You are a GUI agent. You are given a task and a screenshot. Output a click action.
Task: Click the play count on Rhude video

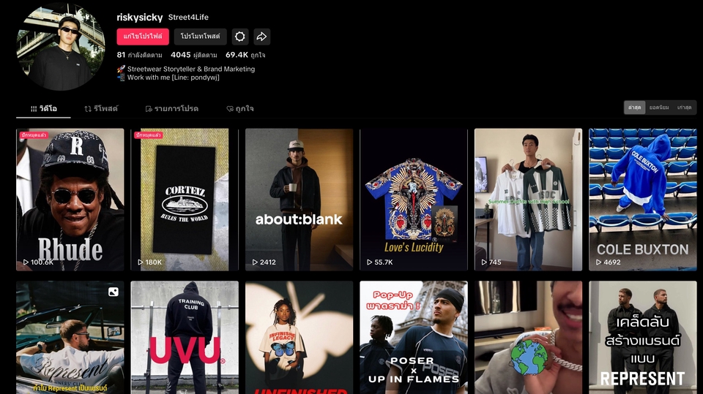pos(38,262)
